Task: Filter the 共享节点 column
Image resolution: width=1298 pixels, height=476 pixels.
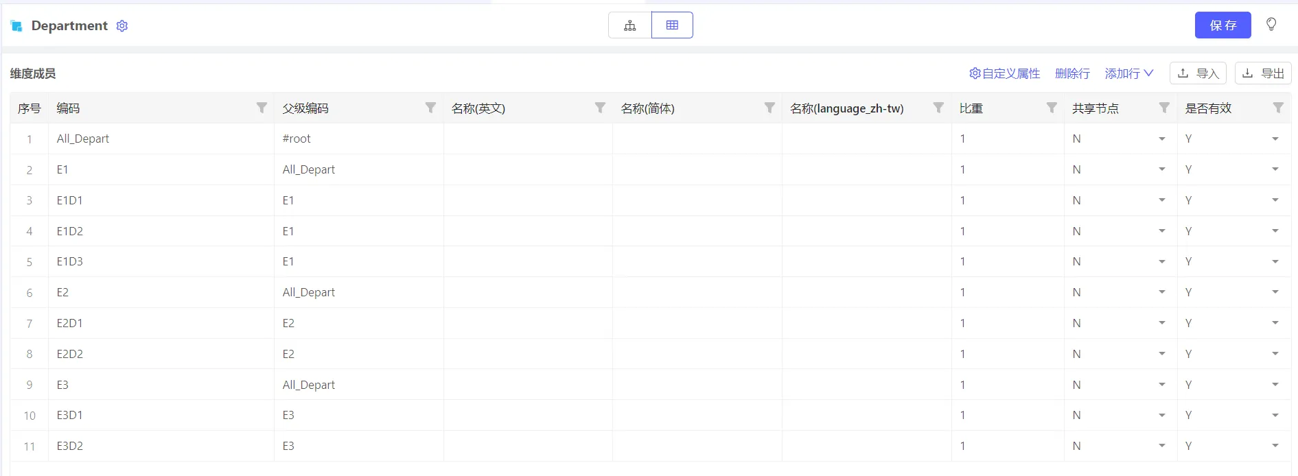Action: point(1164,108)
